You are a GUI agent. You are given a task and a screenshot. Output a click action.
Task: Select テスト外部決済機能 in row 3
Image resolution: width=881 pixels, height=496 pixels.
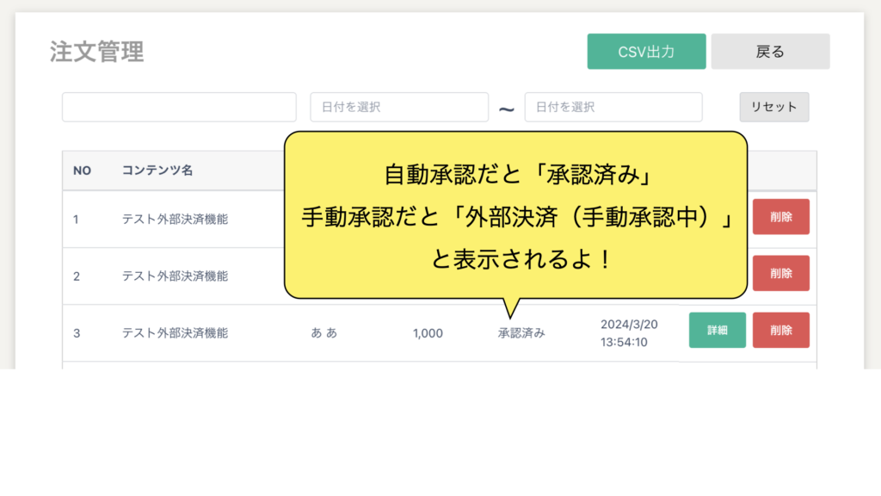point(175,333)
